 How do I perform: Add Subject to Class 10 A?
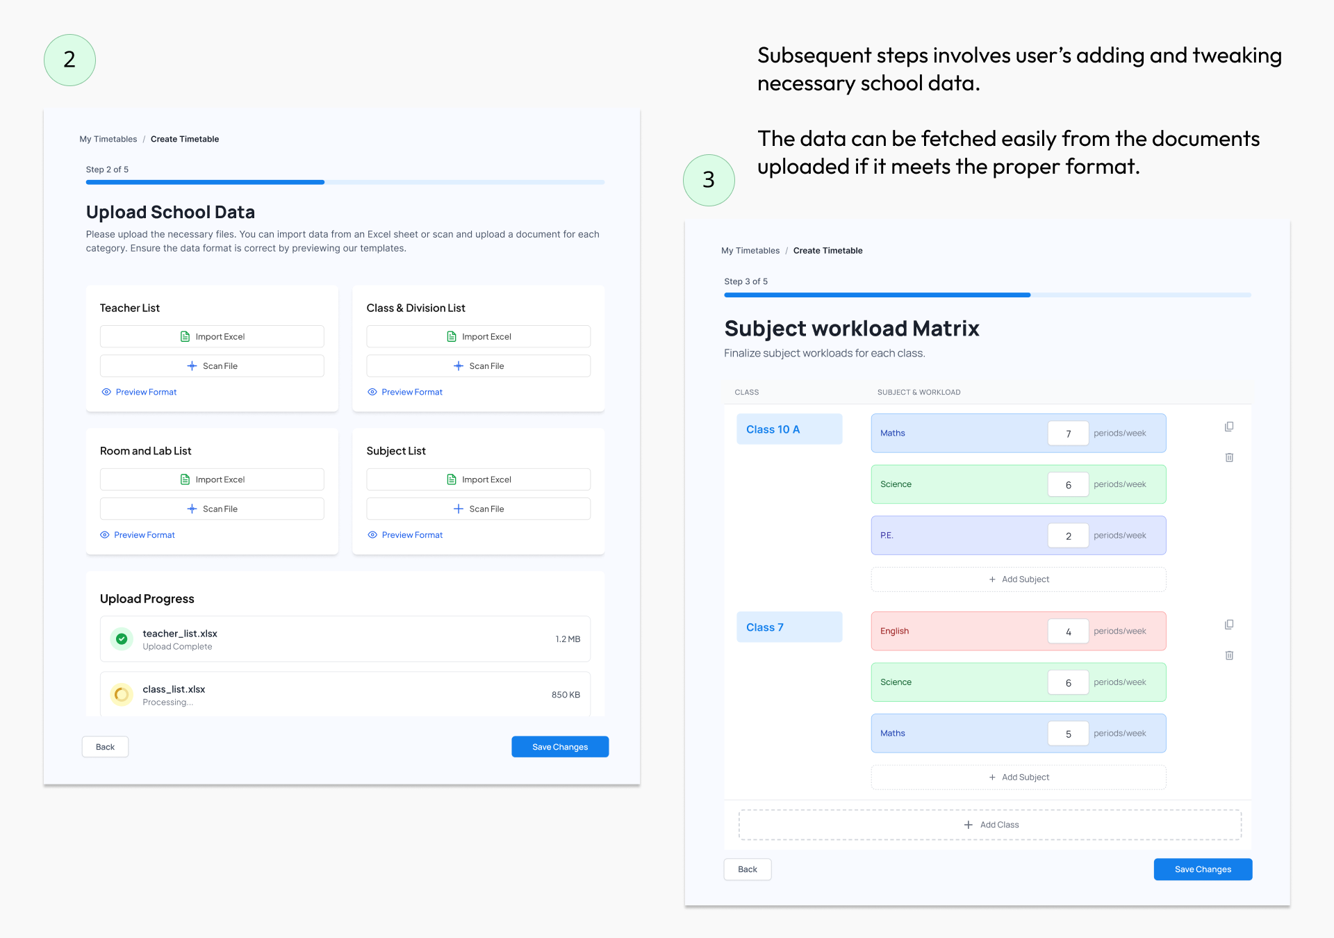pos(1019,579)
